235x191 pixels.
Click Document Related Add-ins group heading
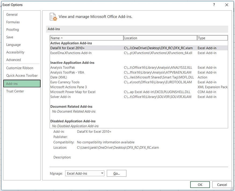point(71,106)
